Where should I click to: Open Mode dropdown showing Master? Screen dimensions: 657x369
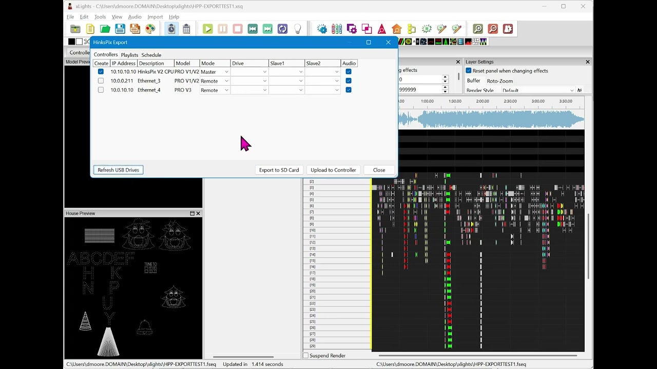pos(215,72)
